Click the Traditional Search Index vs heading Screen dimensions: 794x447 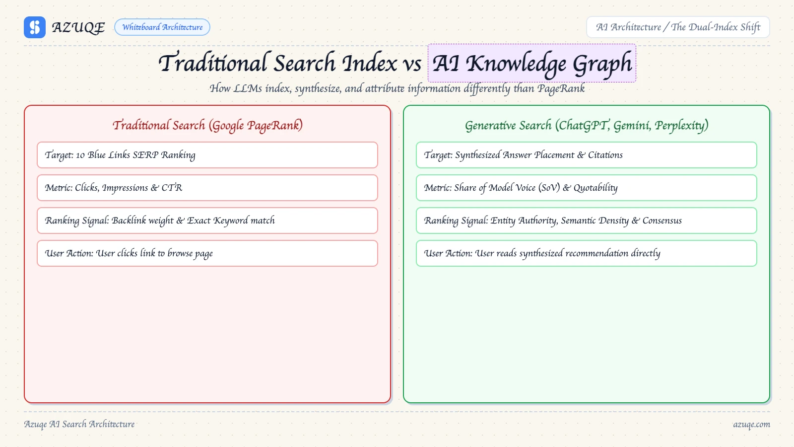click(x=290, y=63)
